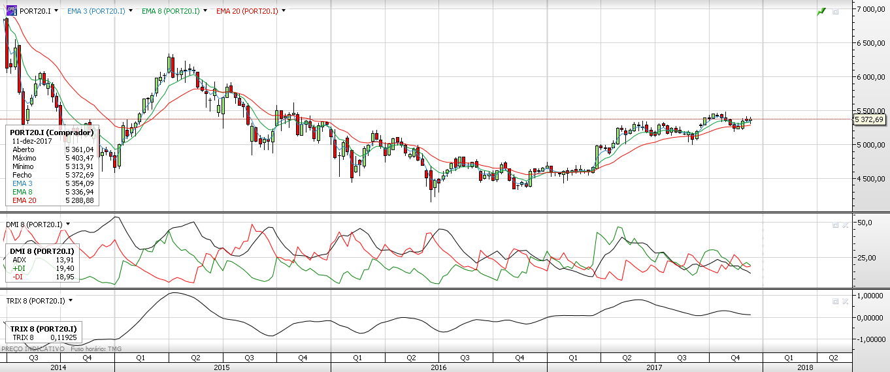The height and width of the screenshot is (372, 890).
Task: Click the 2017 year label on timeline
Action: (655, 367)
